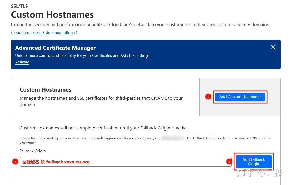Screen dimensions: 290x185
Task: Click the red box around Add Custom Hostname
Action: click(240, 97)
